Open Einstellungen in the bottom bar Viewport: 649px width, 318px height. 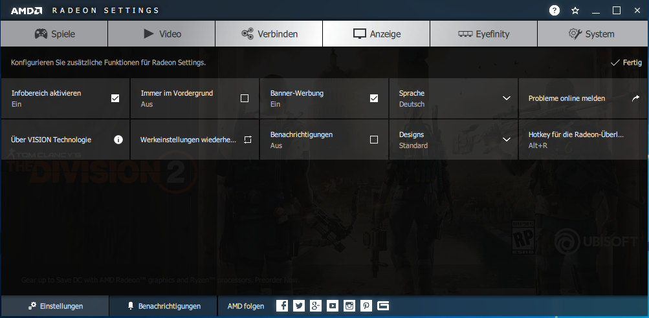click(54, 306)
